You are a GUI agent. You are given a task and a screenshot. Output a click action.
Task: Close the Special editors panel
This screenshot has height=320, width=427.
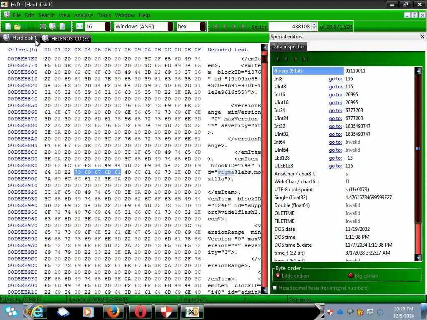click(422, 37)
